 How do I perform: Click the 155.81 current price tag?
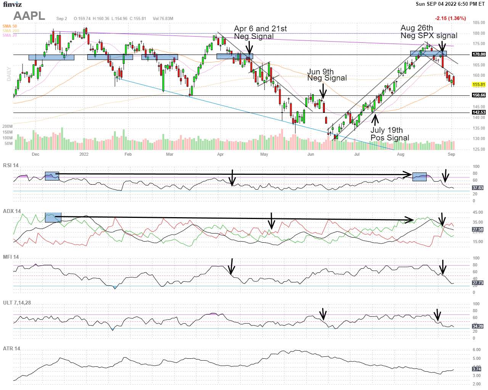point(479,85)
